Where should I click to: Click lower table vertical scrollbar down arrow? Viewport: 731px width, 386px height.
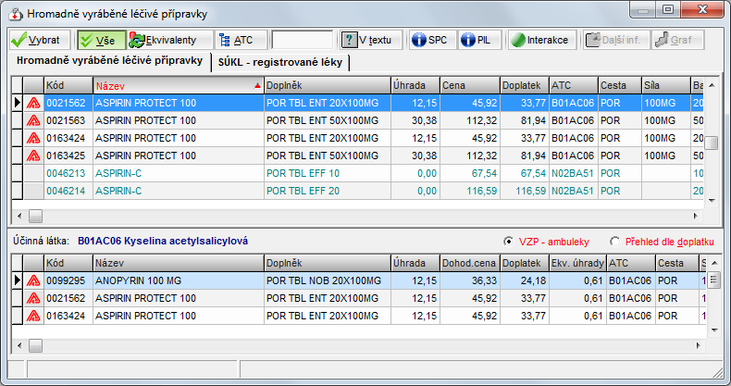[714, 330]
